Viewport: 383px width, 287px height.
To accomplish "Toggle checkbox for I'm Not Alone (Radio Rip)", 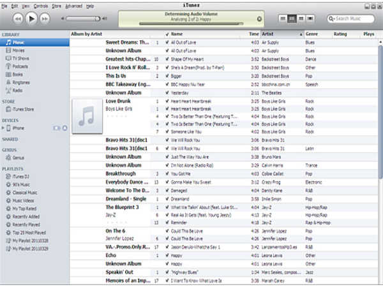I will 167,165.
